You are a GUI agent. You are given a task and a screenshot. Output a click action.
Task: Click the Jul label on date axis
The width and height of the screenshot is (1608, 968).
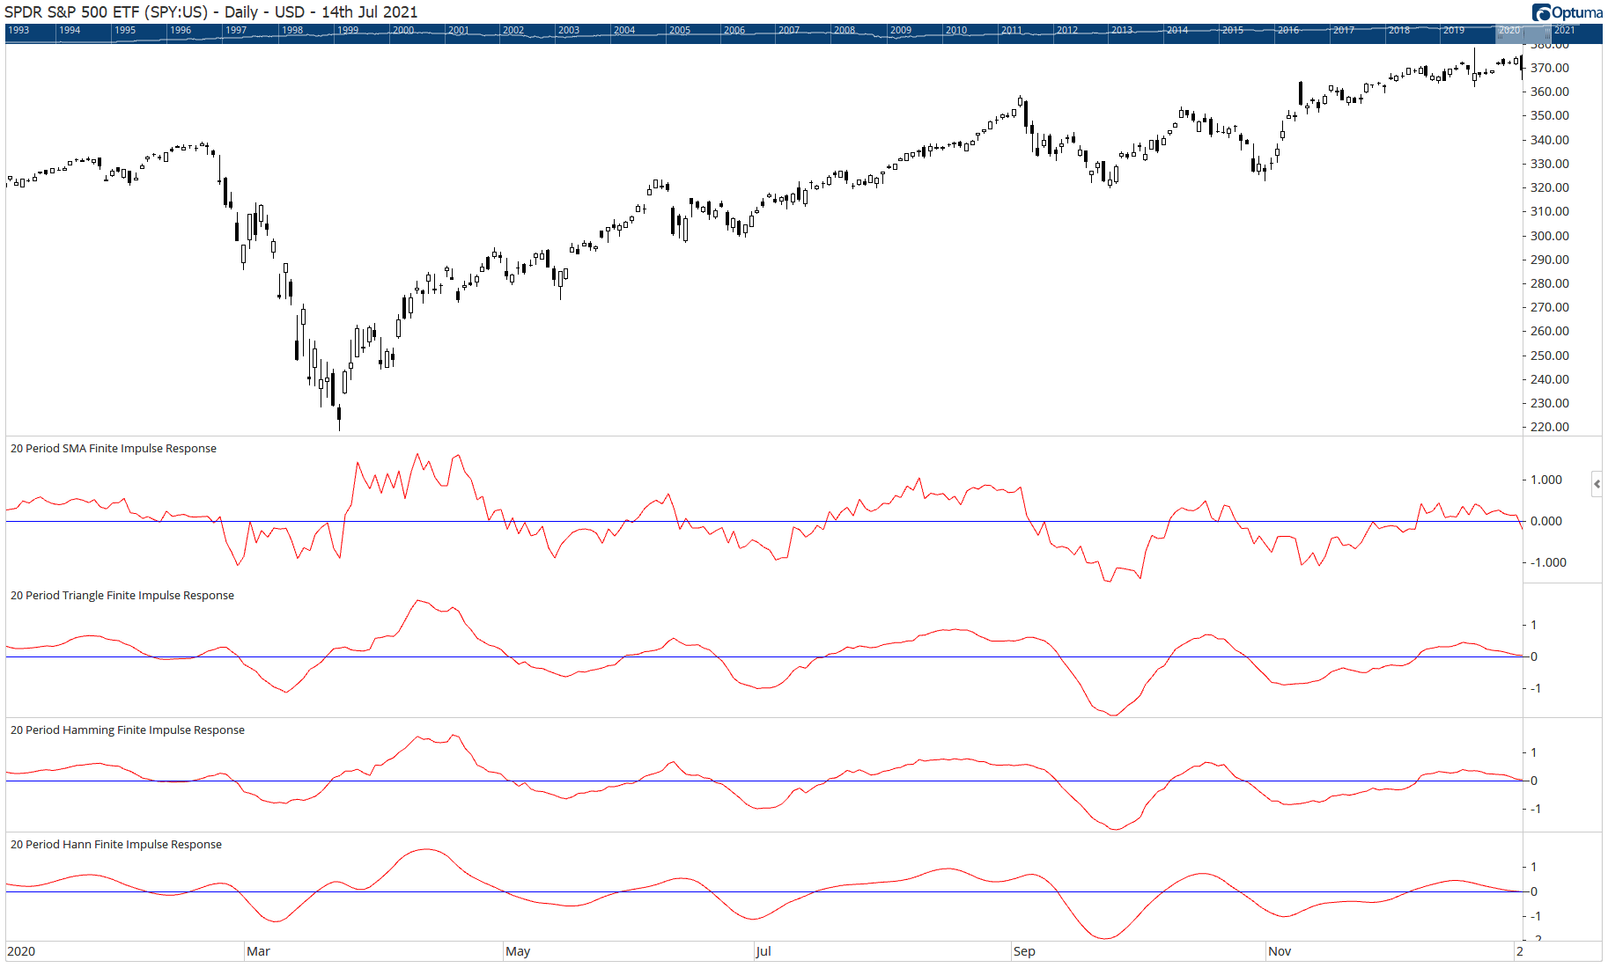(x=763, y=951)
